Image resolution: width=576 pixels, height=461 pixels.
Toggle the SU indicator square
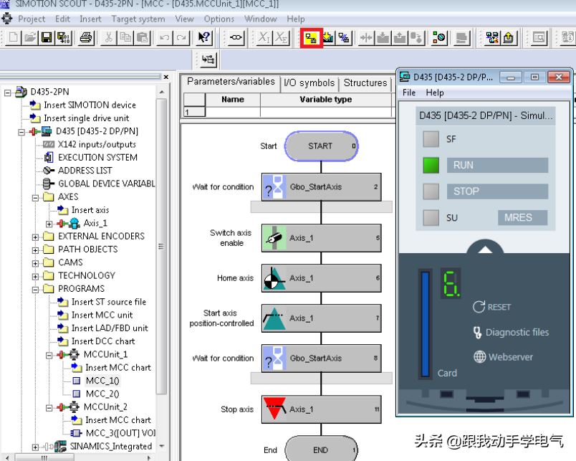[431, 218]
